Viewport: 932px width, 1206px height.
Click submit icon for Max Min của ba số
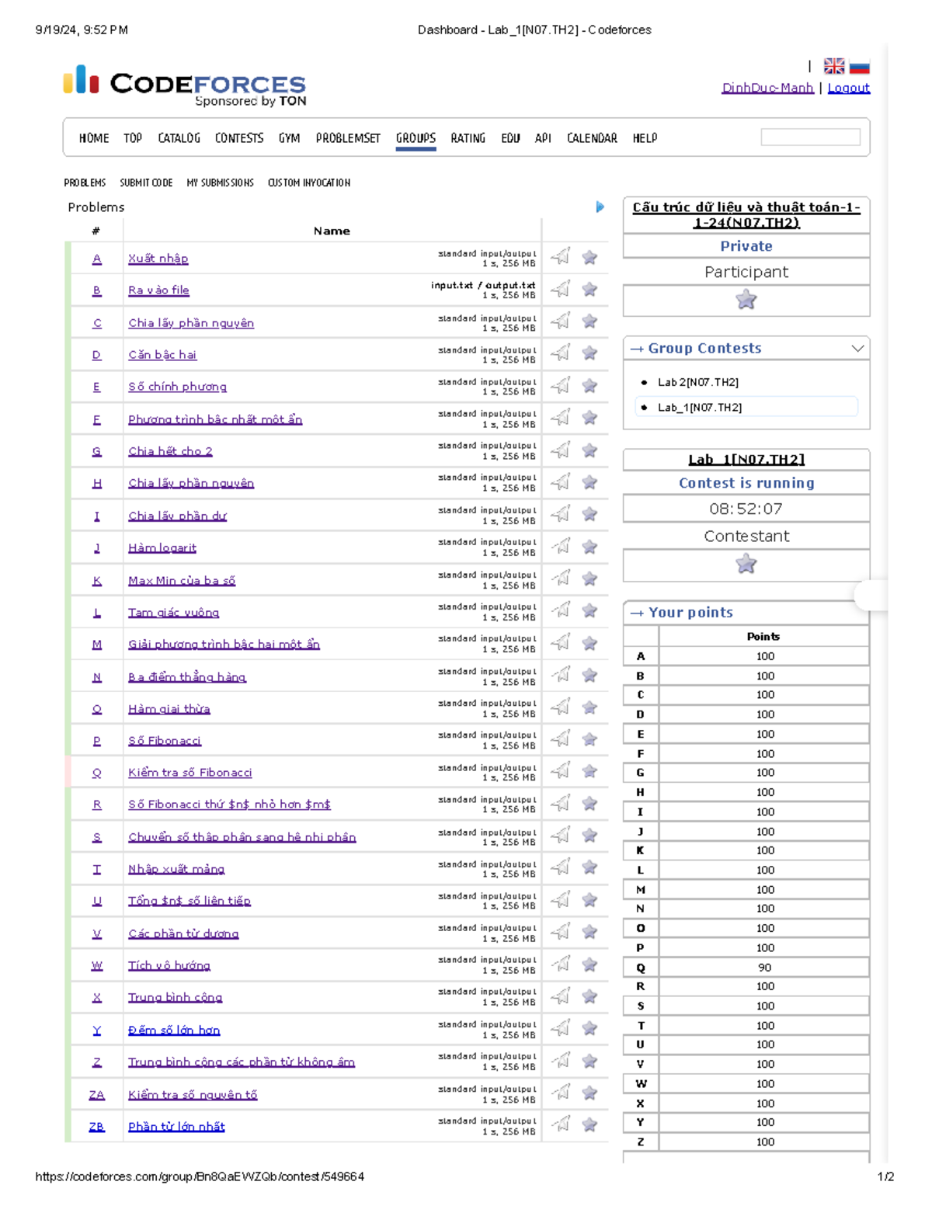click(560, 579)
